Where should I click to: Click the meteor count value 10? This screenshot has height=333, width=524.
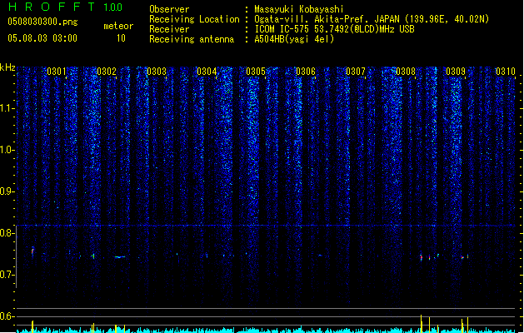click(x=121, y=38)
